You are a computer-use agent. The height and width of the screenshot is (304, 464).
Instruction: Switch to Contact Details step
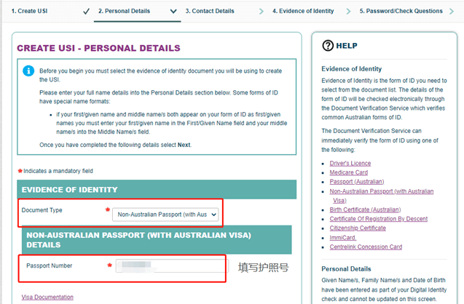point(210,11)
